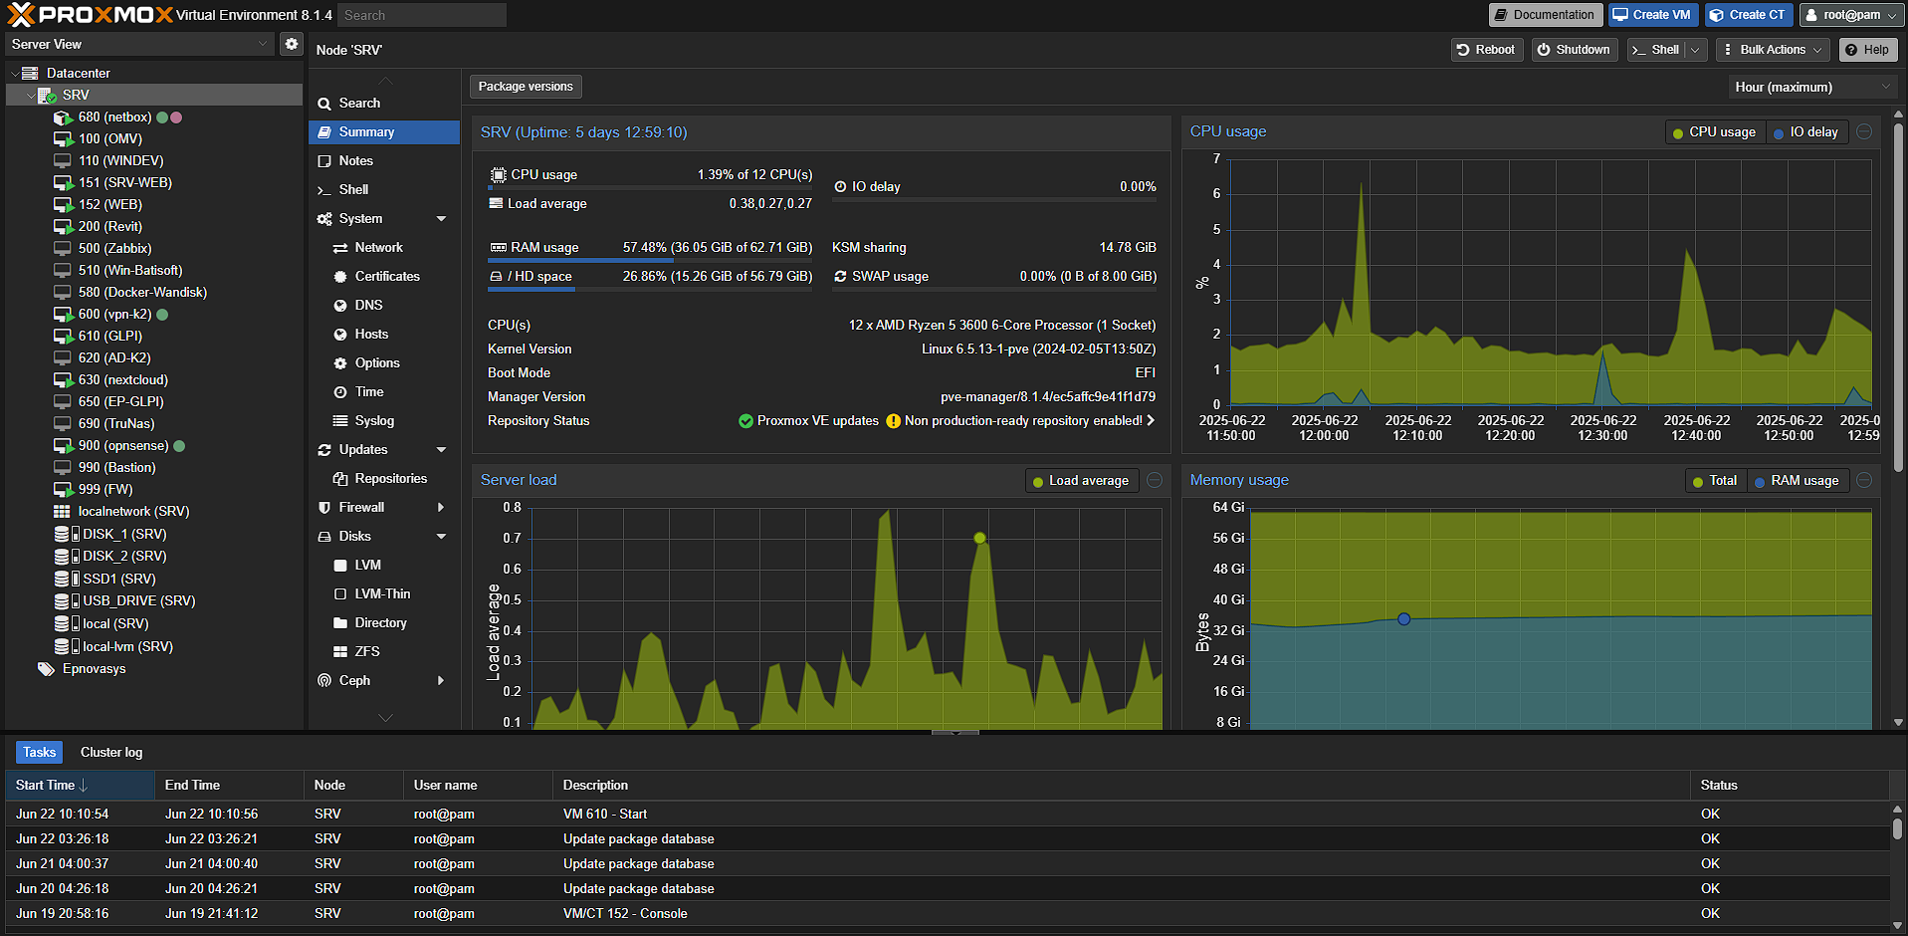Viewport: 1908px width, 936px height.
Task: Click undo zoom button on CPU usage chart
Action: pos(1864,131)
